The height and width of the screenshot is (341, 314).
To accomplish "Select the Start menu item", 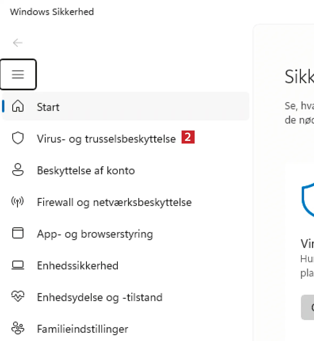I will pyautogui.click(x=48, y=107).
